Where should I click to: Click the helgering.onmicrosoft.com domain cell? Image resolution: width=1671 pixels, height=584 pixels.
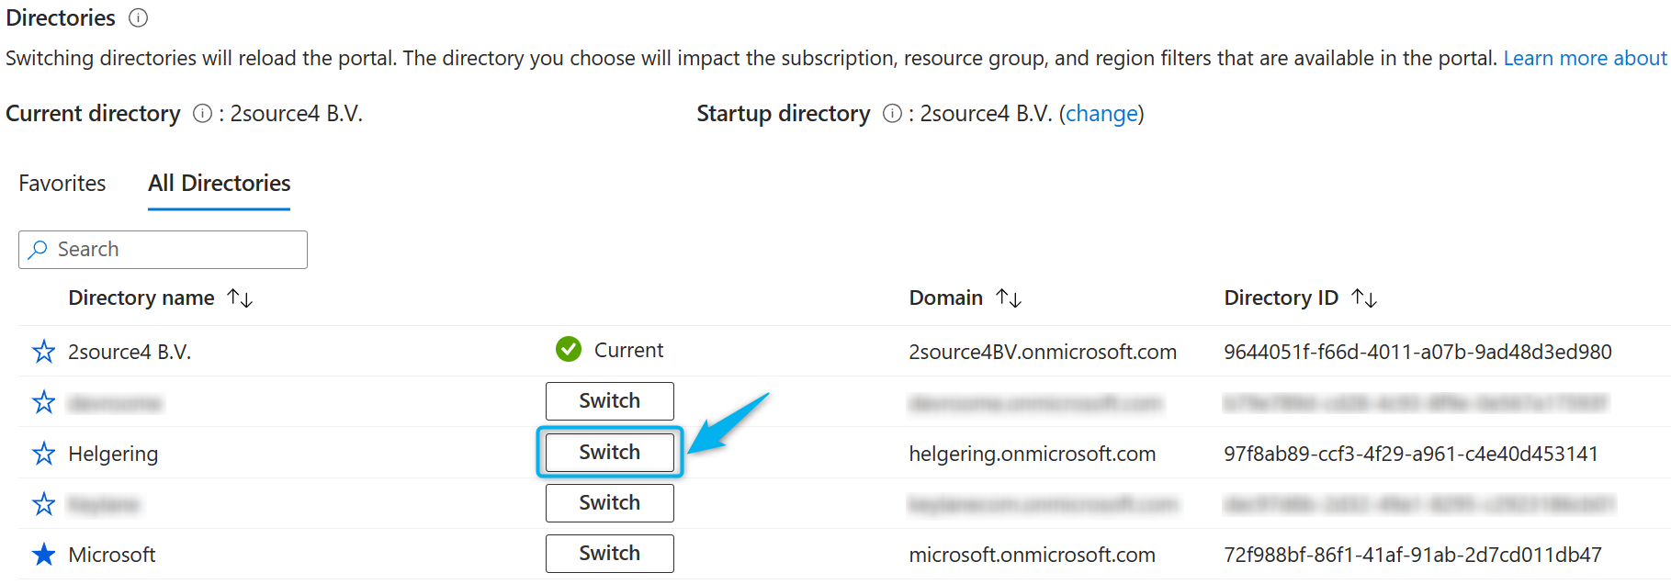coord(1033,454)
